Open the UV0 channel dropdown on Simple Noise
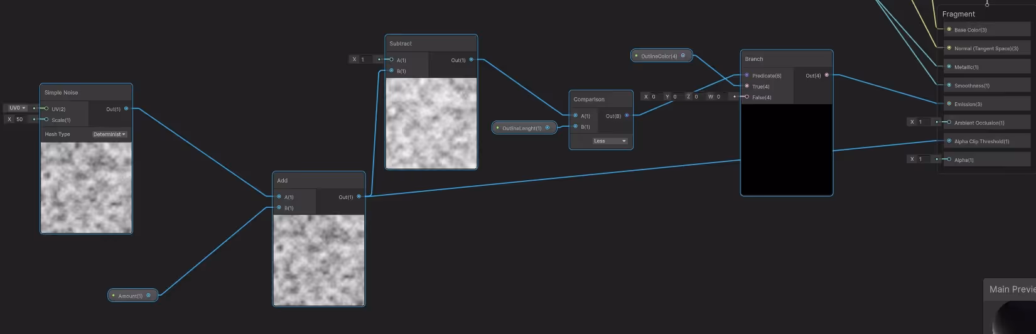The width and height of the screenshot is (1036, 334). coord(18,108)
